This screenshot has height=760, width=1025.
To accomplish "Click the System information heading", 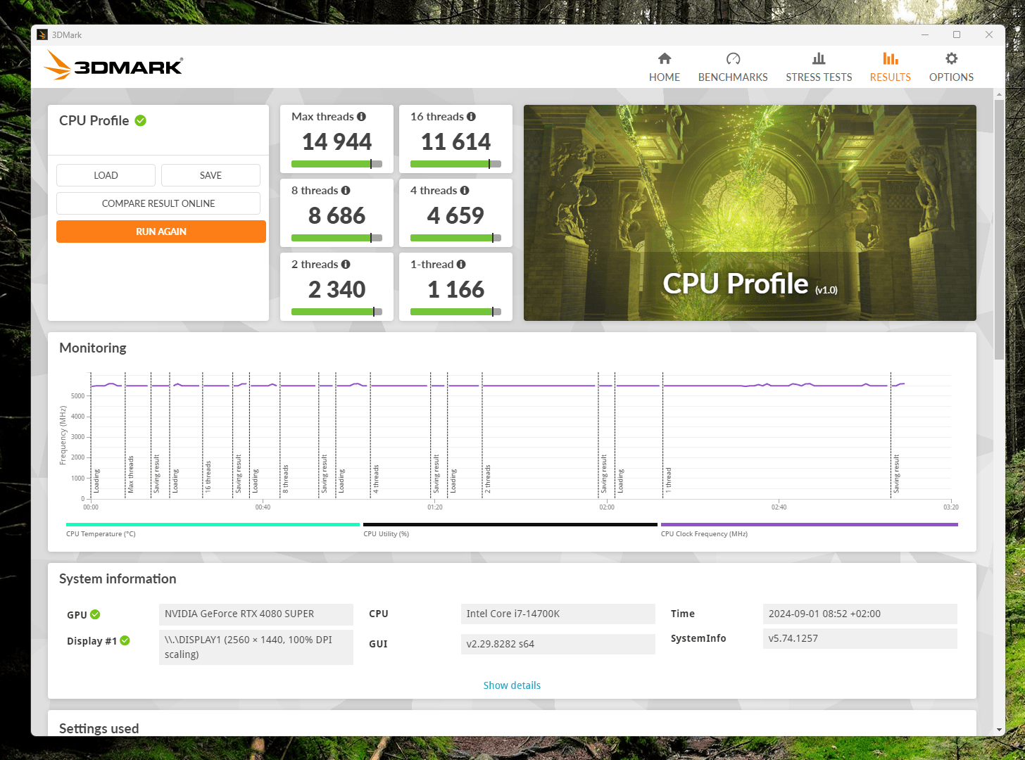I will point(118,579).
